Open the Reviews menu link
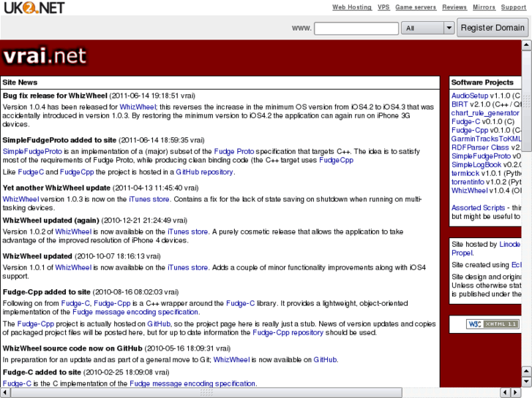 click(454, 7)
